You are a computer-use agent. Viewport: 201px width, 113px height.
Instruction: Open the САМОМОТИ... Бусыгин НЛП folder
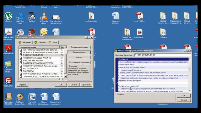(127, 32)
